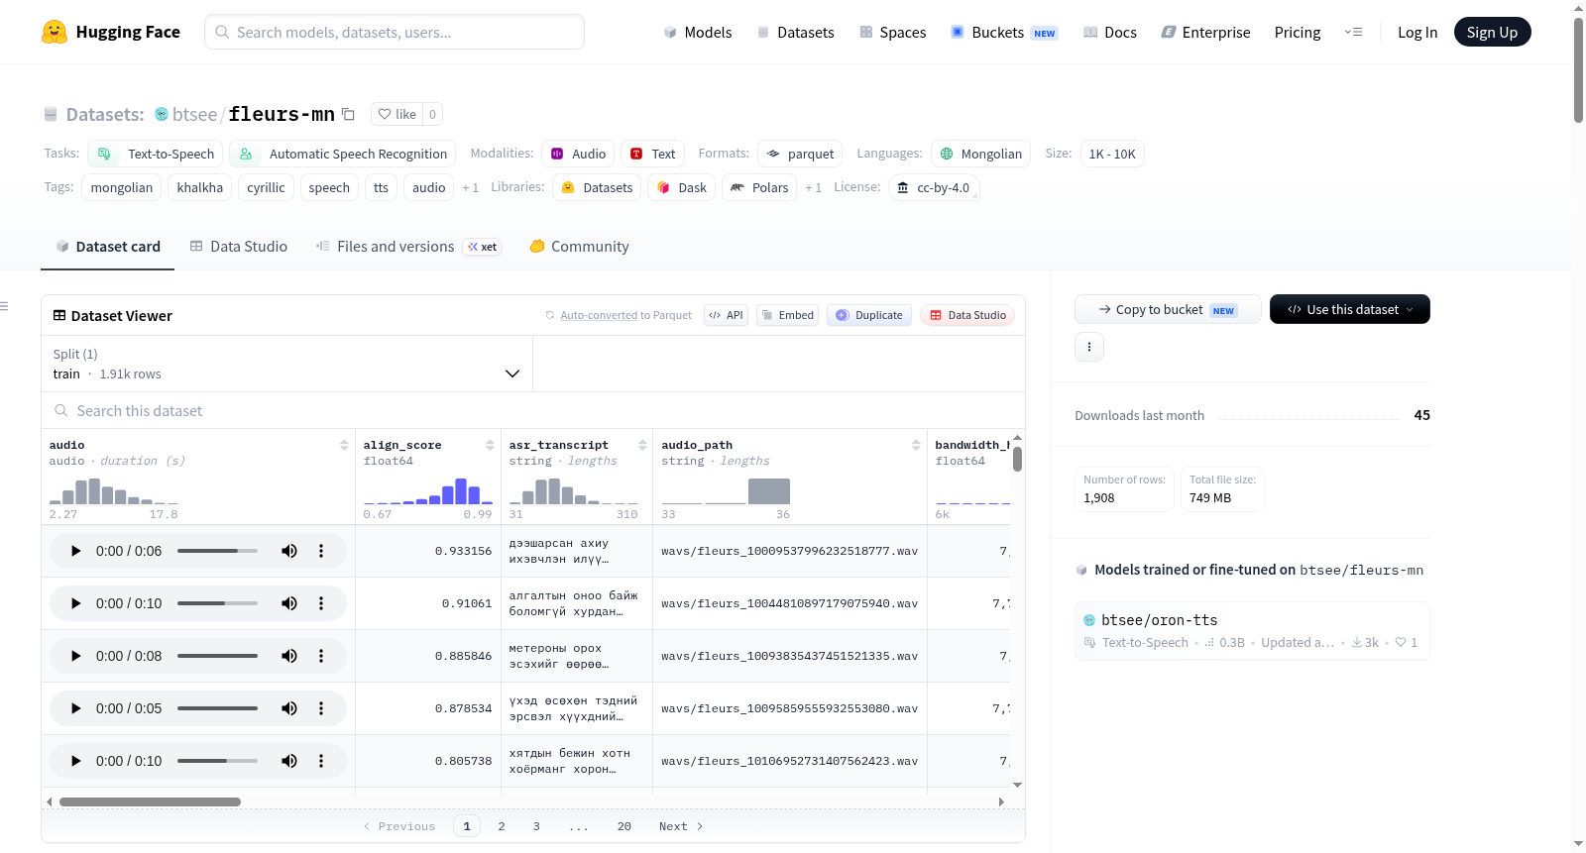Seek audio progress in 0.91061 row

click(217, 603)
